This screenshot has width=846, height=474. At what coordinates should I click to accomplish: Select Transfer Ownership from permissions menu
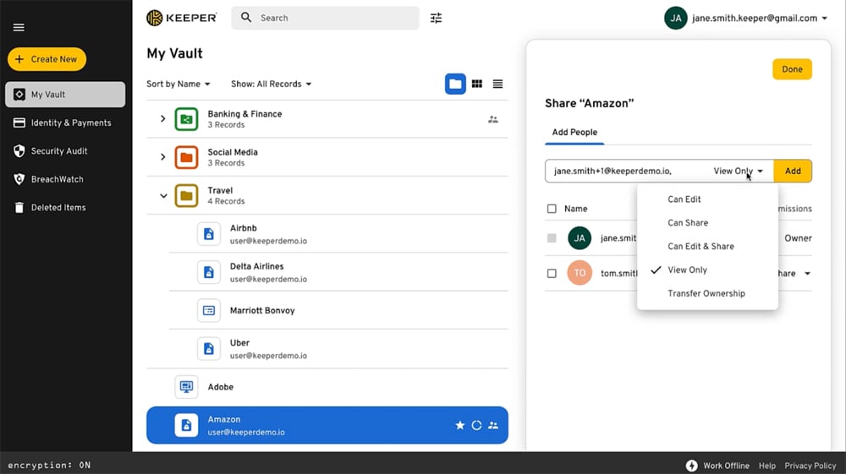pyautogui.click(x=706, y=293)
